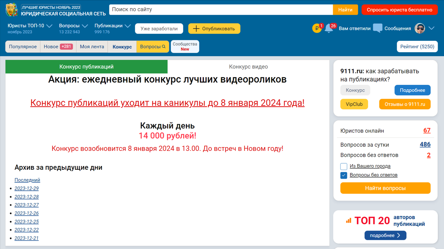This screenshot has width=444, height=249.
Task: Open archive date 2023-12-27
Action: point(27,205)
